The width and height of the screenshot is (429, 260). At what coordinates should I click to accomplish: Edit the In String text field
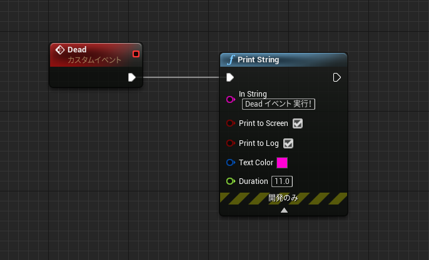click(x=278, y=104)
